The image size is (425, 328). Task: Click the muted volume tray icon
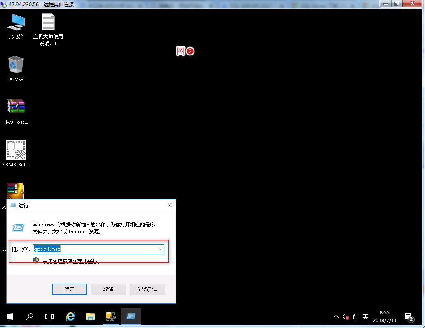[x=346, y=317]
